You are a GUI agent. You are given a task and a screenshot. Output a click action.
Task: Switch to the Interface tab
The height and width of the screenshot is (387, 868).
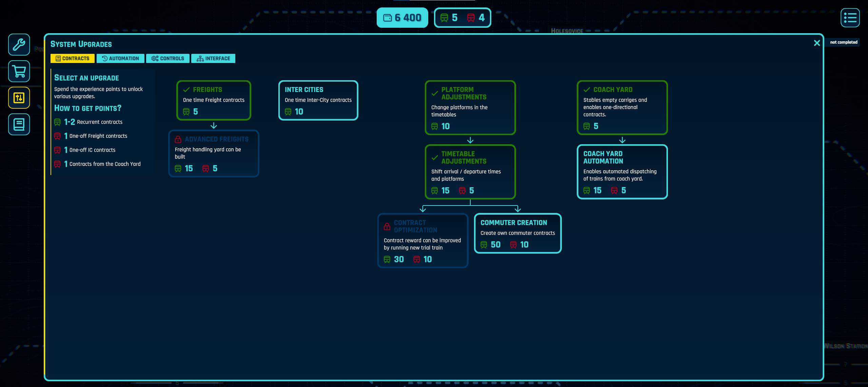(x=213, y=59)
